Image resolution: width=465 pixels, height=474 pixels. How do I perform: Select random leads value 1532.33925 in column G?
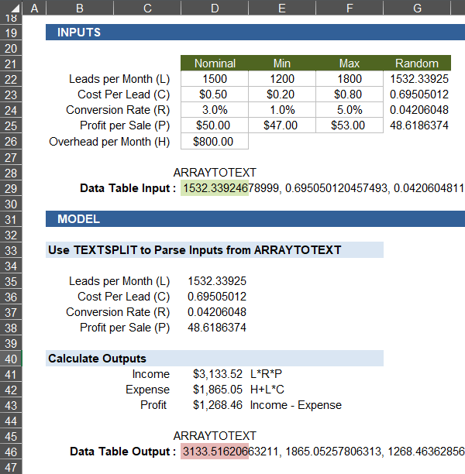418,79
